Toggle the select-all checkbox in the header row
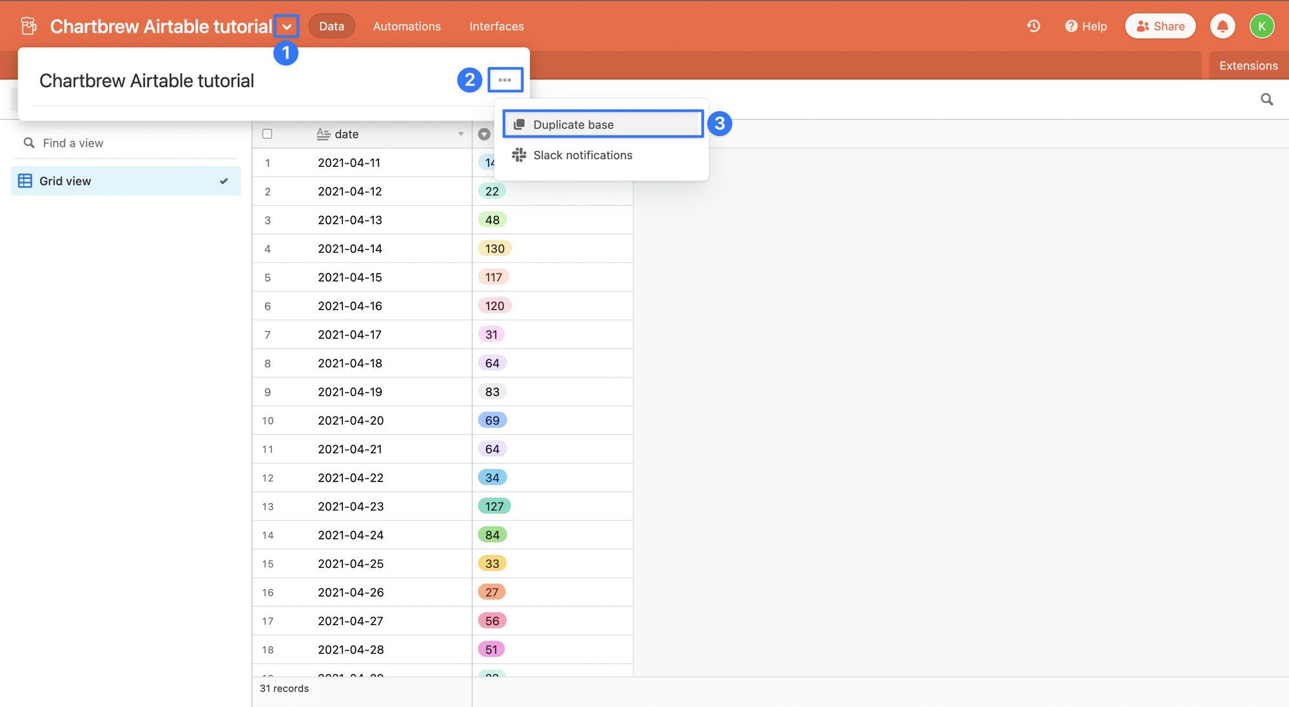The height and width of the screenshot is (707, 1289). click(267, 133)
